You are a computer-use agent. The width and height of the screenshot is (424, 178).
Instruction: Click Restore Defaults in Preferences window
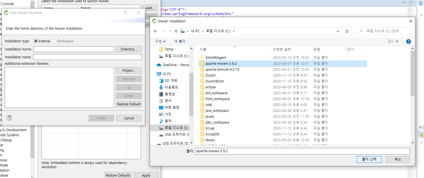(x=118, y=175)
